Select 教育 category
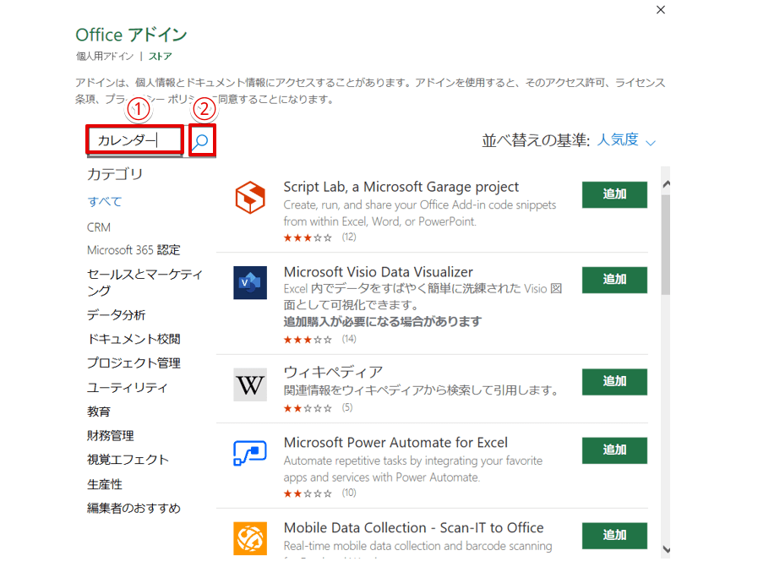Viewport: 758px width, 567px height. 99,412
